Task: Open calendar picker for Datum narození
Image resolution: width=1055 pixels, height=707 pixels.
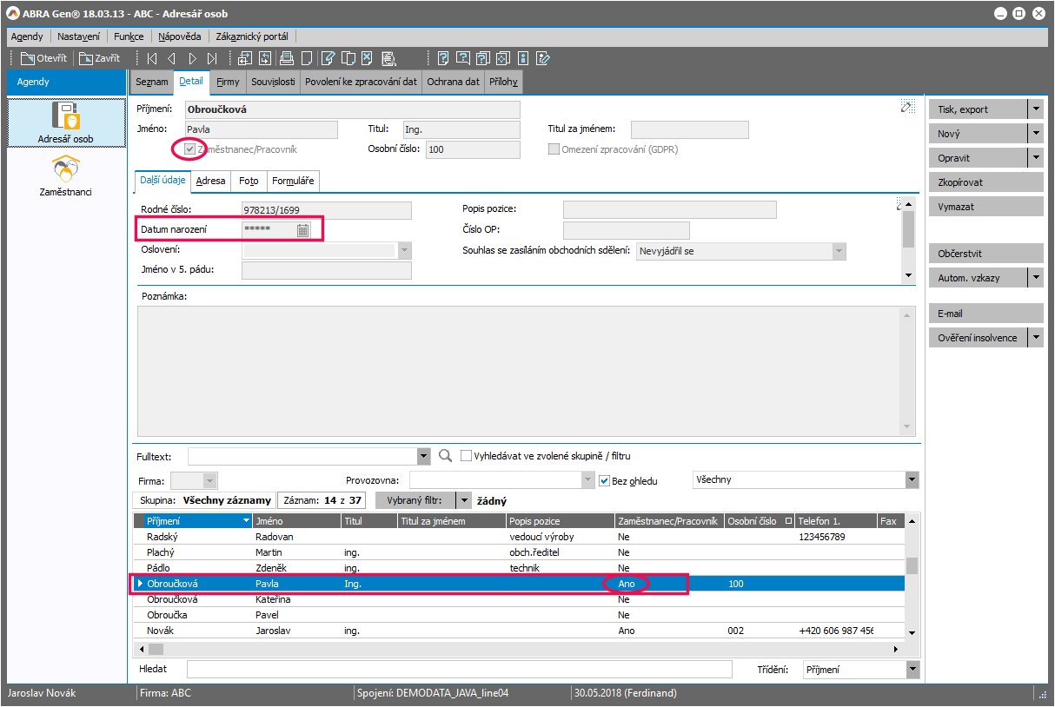Action: [x=302, y=230]
